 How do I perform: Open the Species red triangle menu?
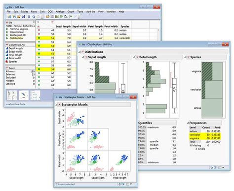pyautogui.click(x=189, y=57)
